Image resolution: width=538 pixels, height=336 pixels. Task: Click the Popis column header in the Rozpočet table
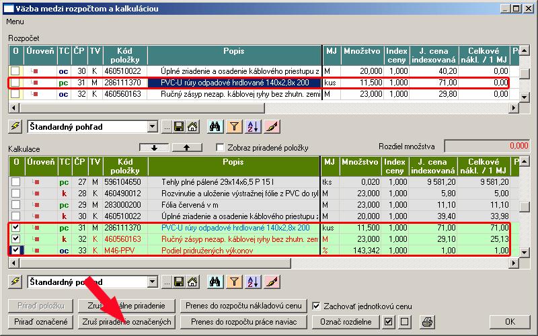point(234,55)
